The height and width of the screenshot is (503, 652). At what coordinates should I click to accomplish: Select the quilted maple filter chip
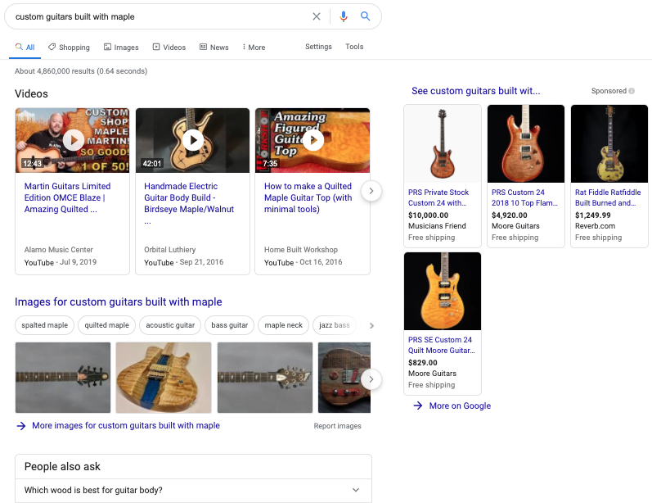click(107, 325)
